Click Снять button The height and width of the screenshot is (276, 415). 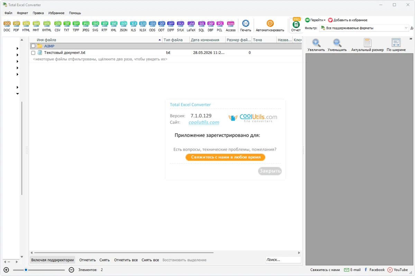tap(104, 260)
